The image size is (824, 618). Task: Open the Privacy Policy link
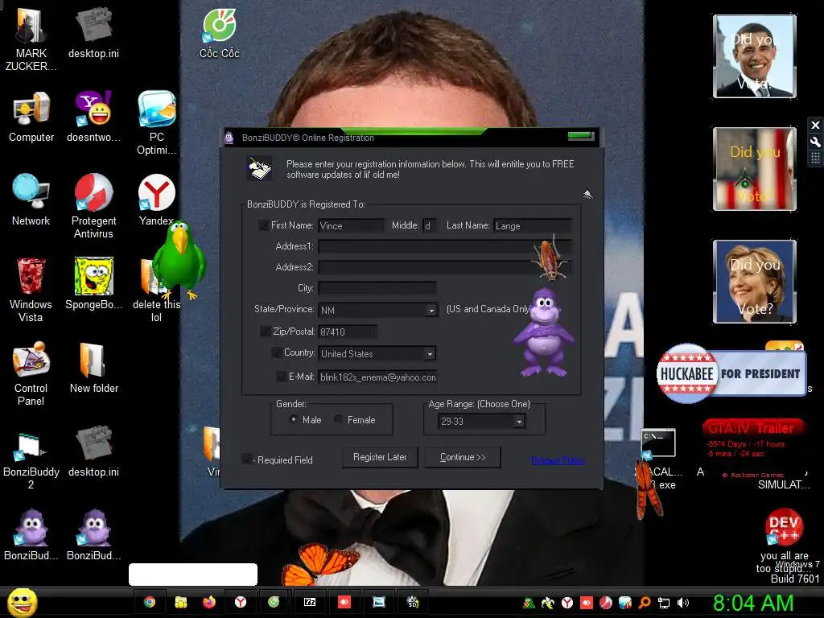[558, 460]
